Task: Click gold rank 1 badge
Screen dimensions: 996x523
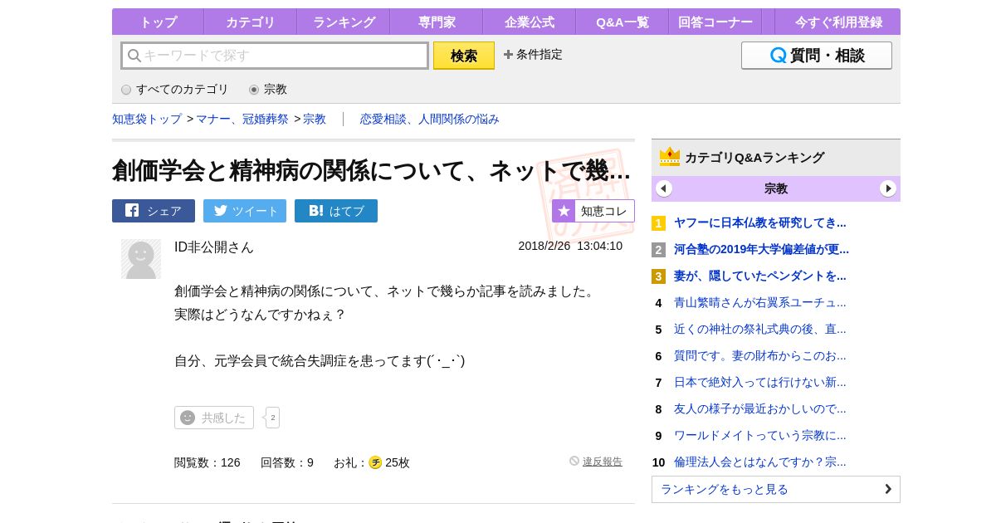Action: coord(658,223)
